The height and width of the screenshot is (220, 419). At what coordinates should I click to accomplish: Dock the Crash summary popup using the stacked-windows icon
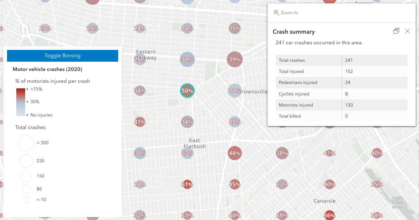396,31
